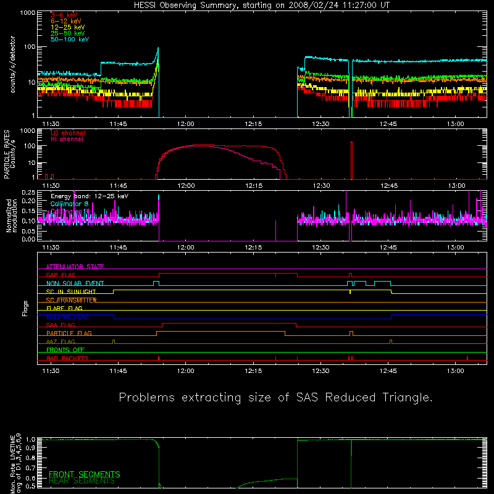The height and width of the screenshot is (494, 494).
Task: Click the 'Problems extracting size' message
Action: [x=275, y=398]
